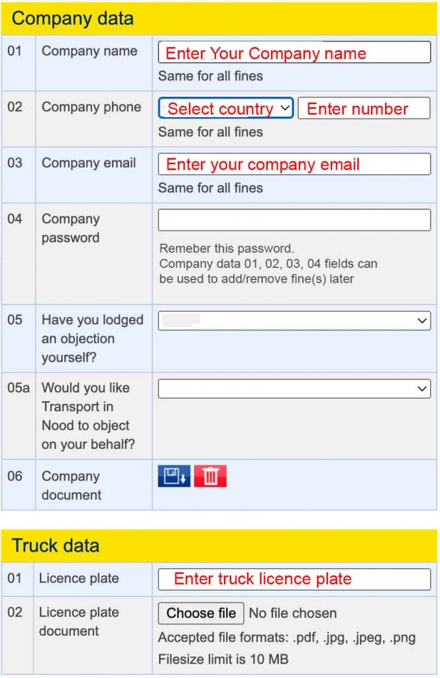The image size is (440, 678).
Task: Click the Enter your company email field
Action: (x=294, y=164)
